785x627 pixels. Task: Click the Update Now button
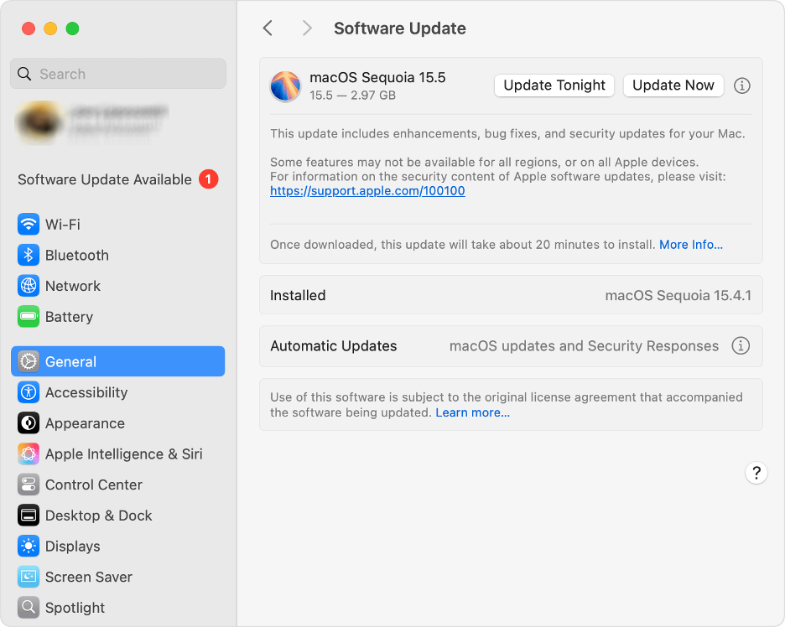[673, 85]
